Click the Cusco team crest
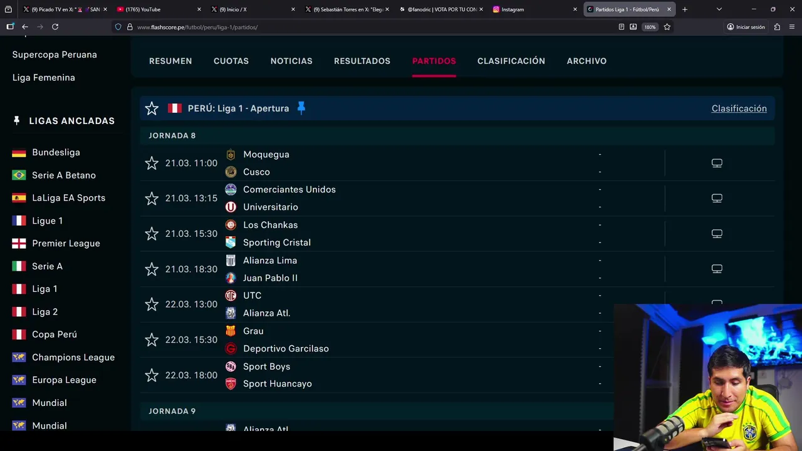Image resolution: width=802 pixels, height=451 pixels. pos(231,172)
